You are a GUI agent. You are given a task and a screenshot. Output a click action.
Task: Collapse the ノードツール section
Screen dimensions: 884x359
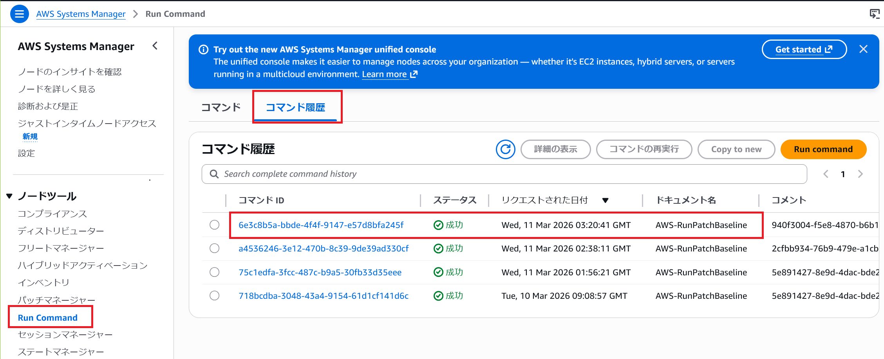[9, 196]
